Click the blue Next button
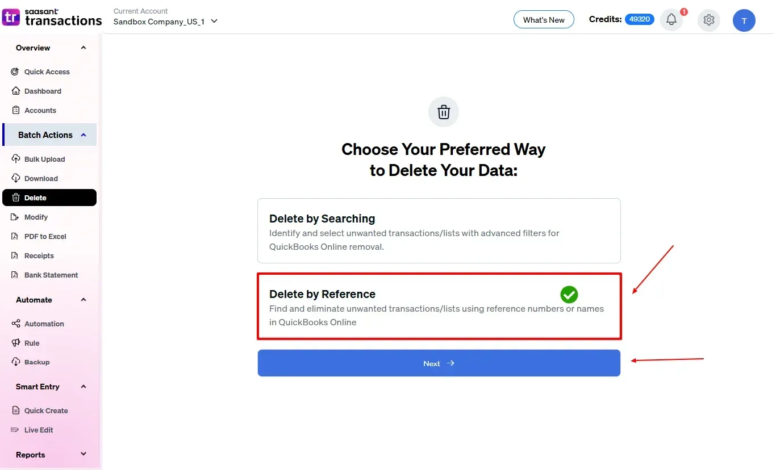This screenshot has width=776, height=470. (x=439, y=363)
